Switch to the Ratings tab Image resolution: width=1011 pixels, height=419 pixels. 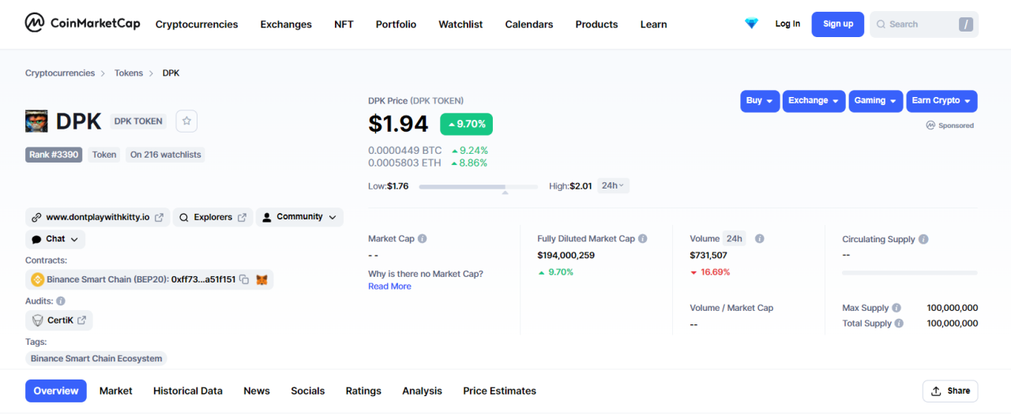coord(363,391)
